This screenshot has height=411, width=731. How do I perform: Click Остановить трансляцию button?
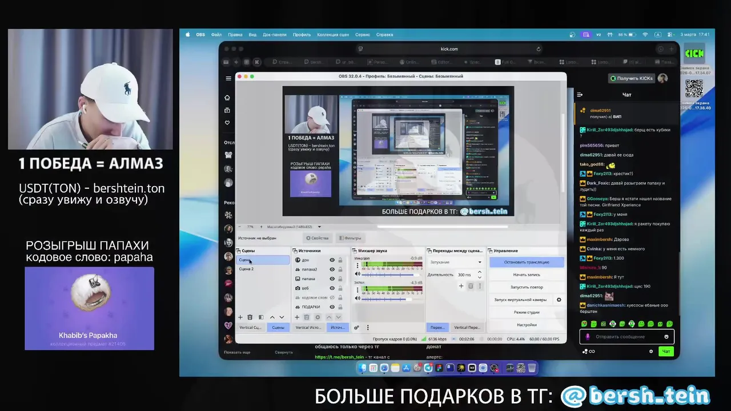click(527, 262)
